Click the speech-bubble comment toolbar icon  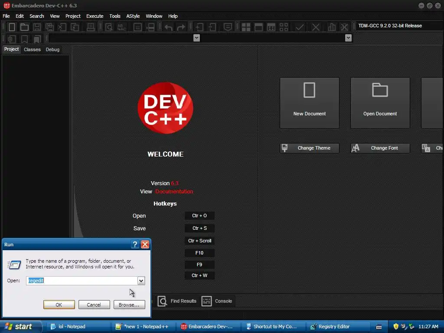(228, 27)
